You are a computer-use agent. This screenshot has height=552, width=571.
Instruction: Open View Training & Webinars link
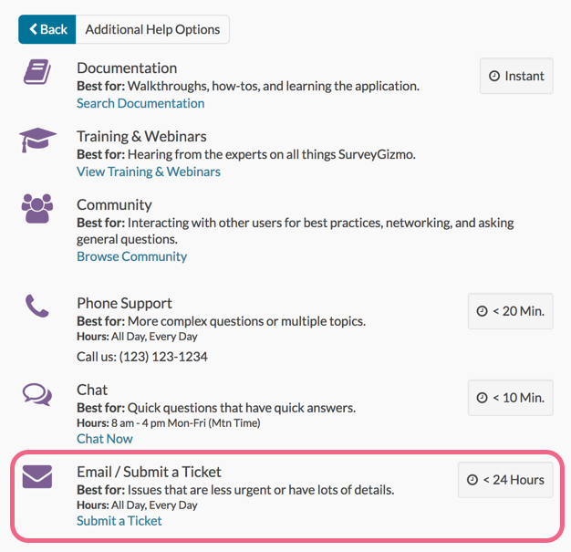pos(149,172)
